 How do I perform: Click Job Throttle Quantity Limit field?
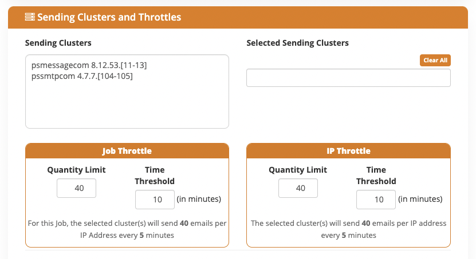click(x=77, y=188)
